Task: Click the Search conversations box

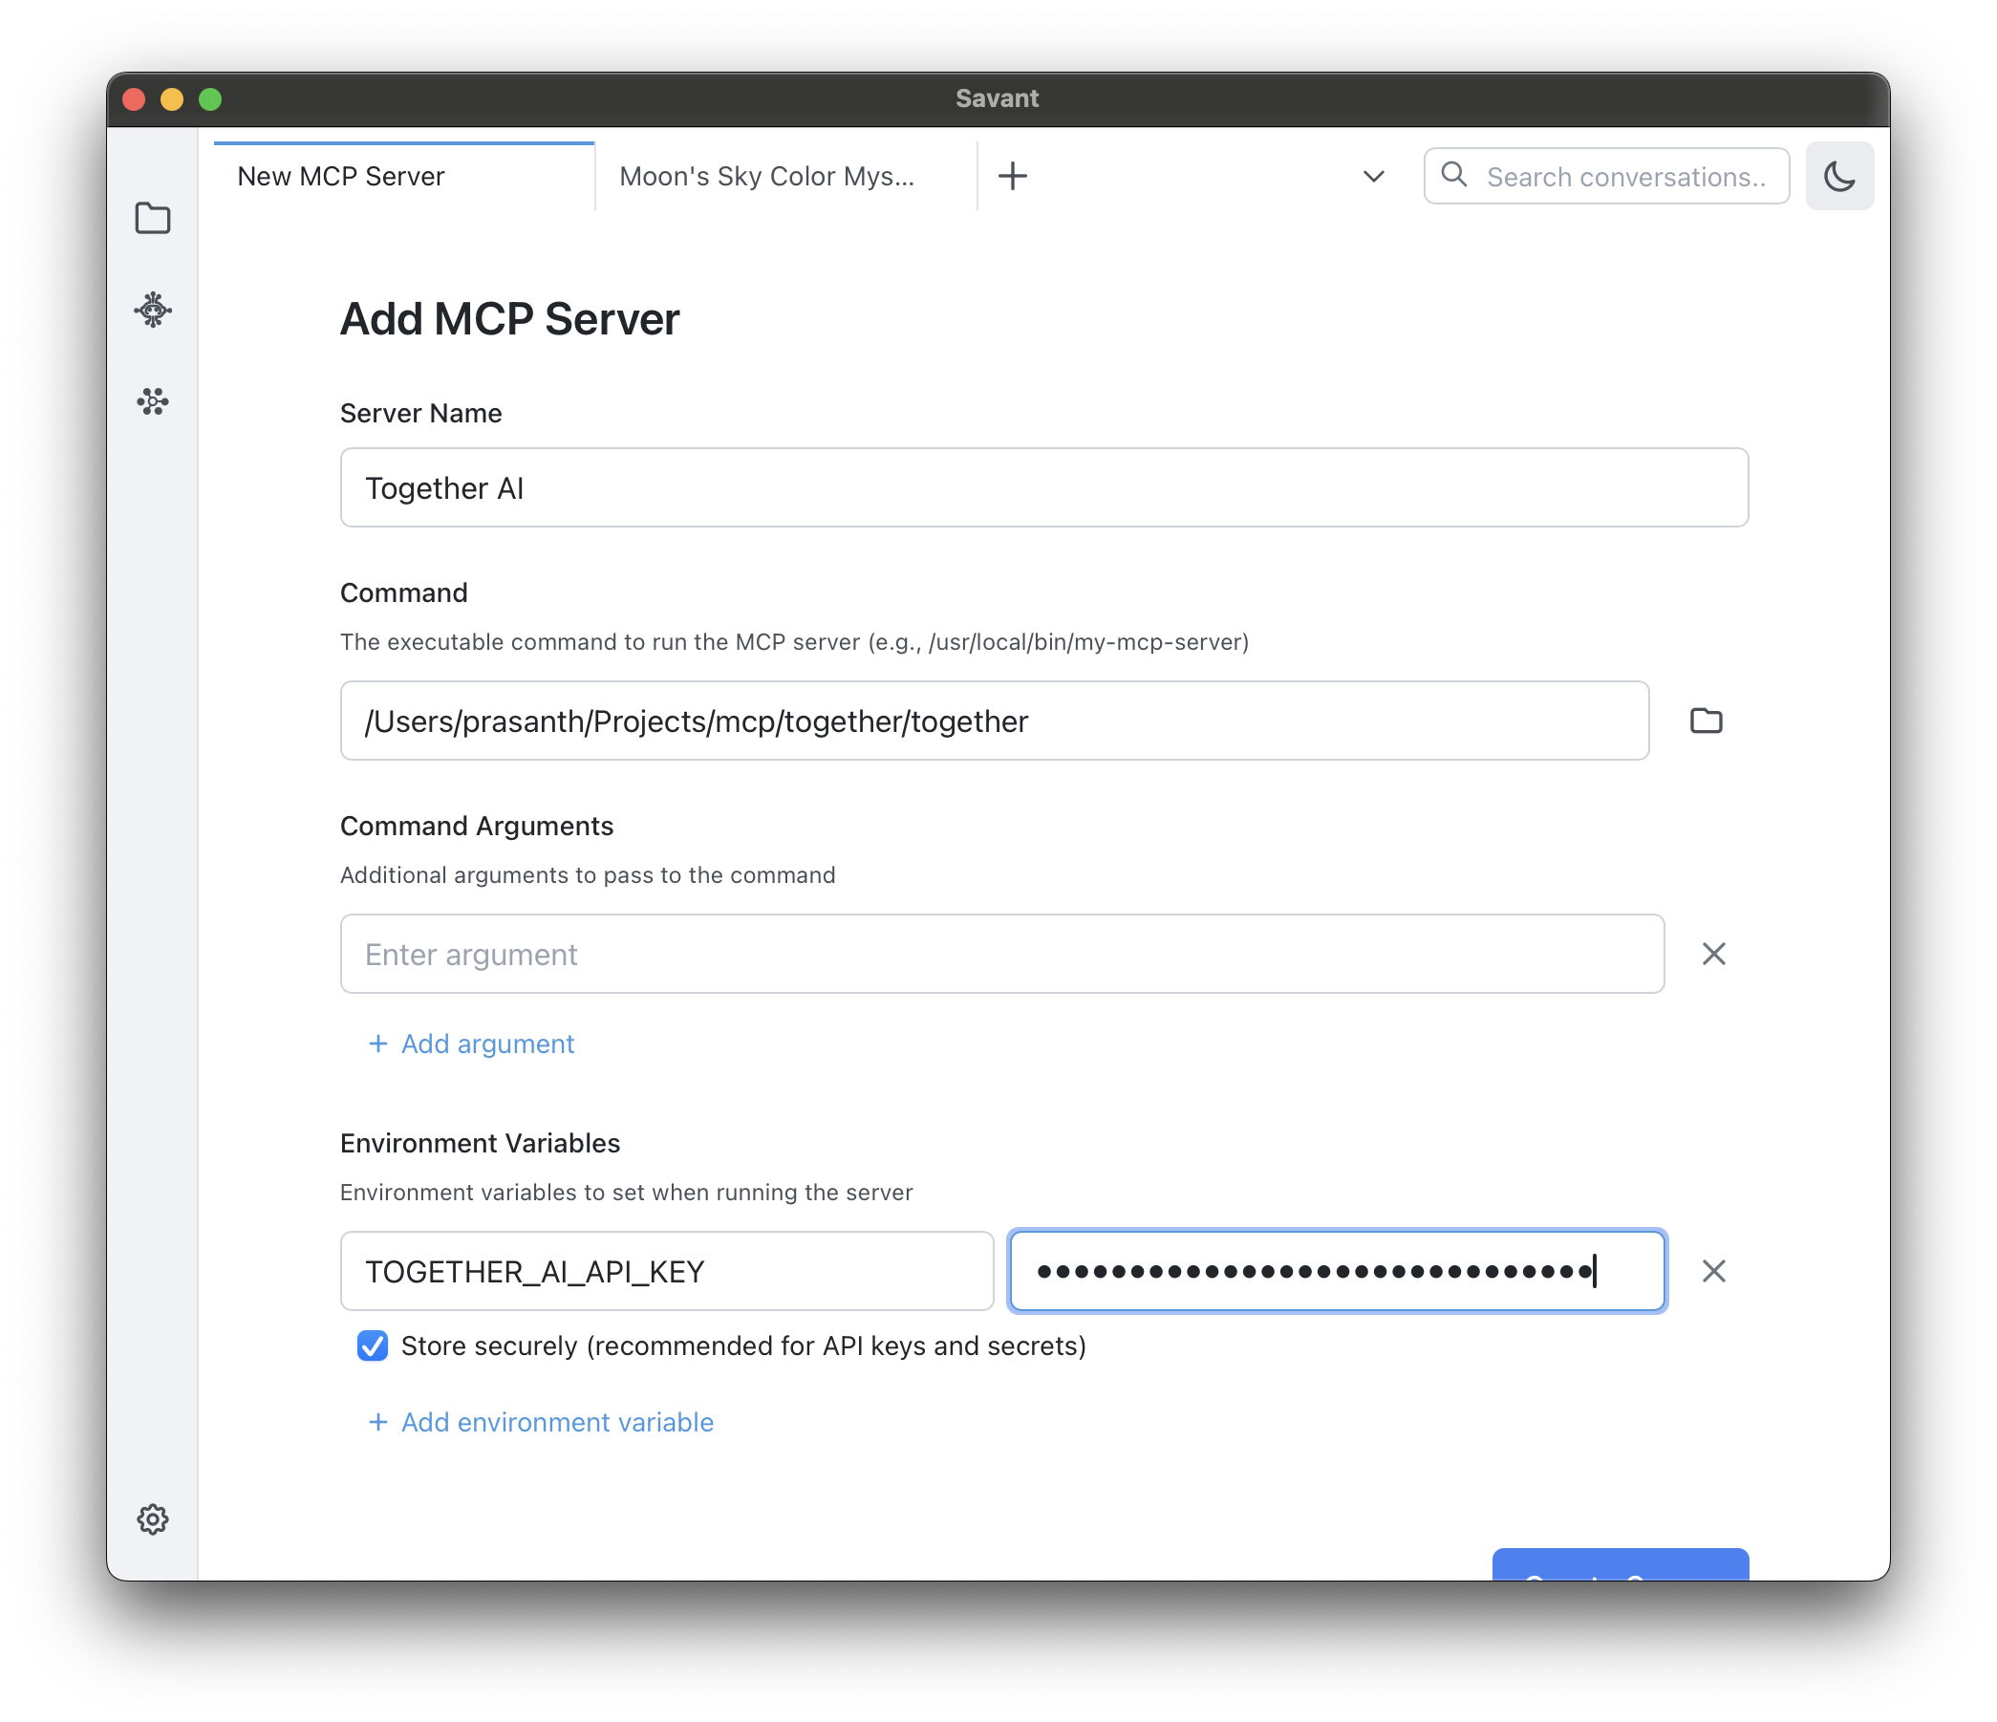Action: [x=1626, y=177]
